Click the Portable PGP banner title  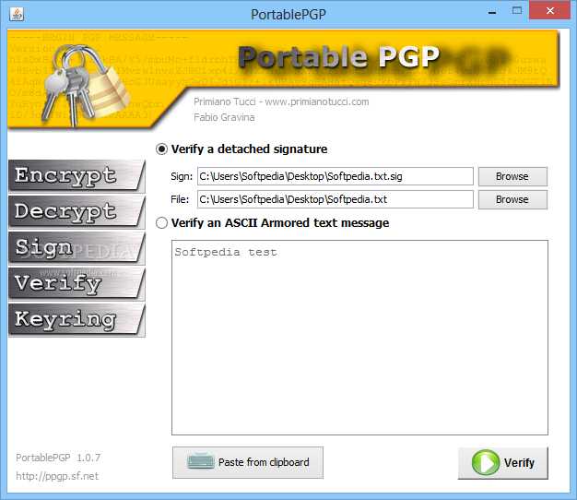coord(338,57)
